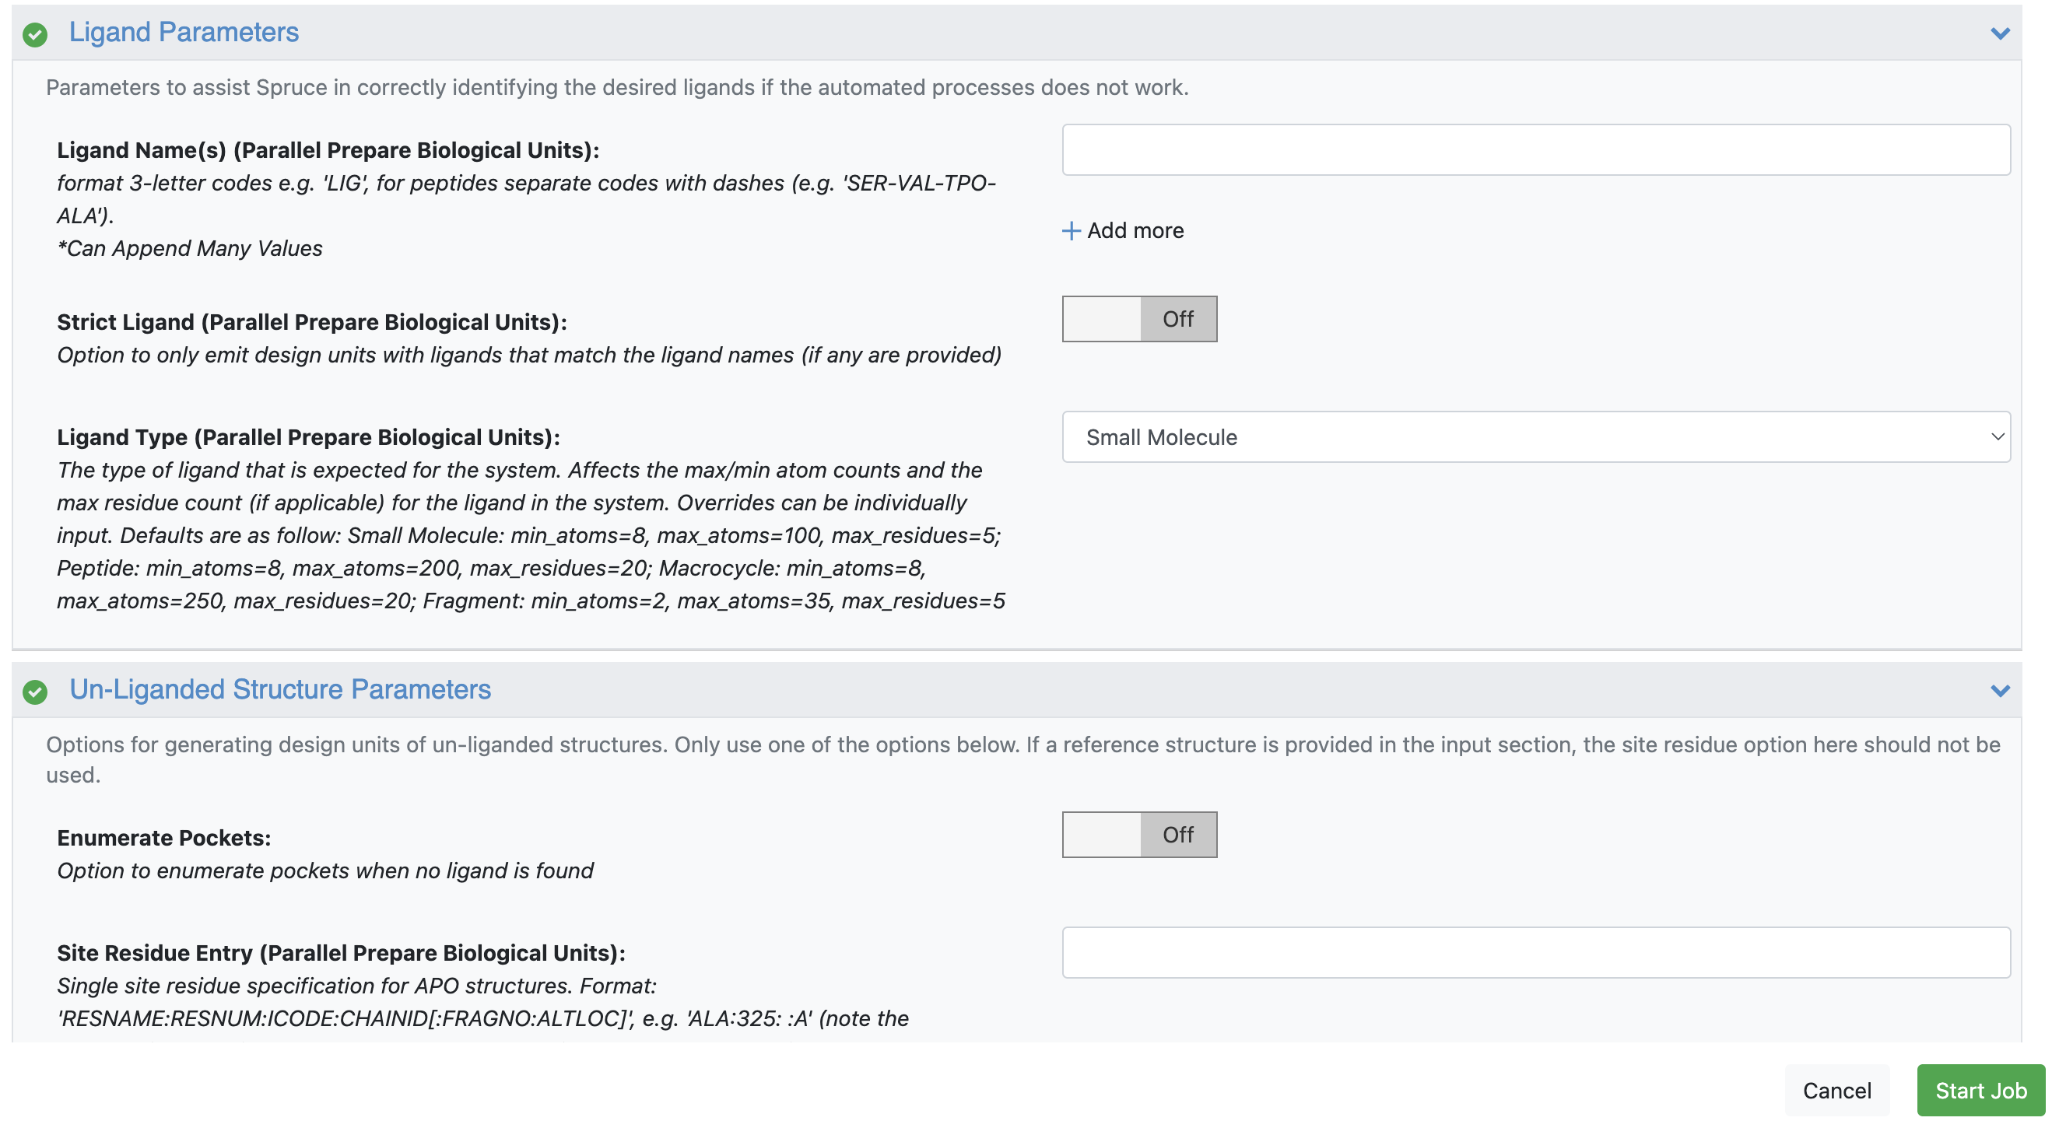Click the green checkmark beside Ligand Parameters

click(34, 33)
